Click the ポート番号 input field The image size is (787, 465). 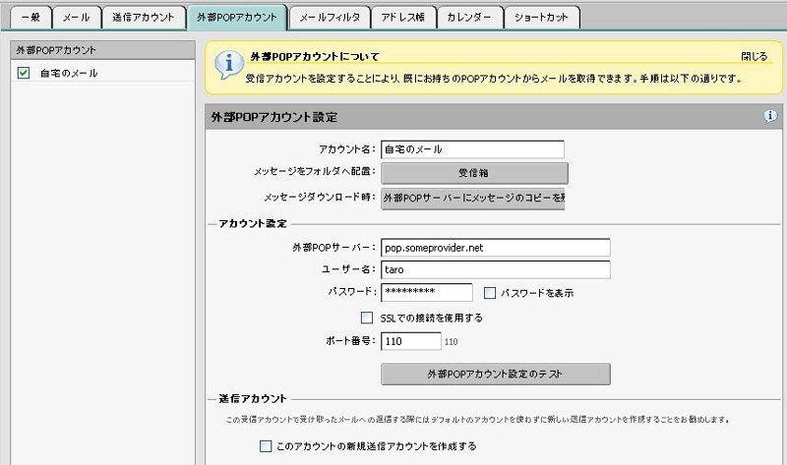410,342
